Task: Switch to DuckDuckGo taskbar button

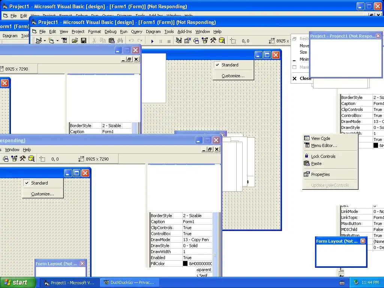Action: coord(130,283)
